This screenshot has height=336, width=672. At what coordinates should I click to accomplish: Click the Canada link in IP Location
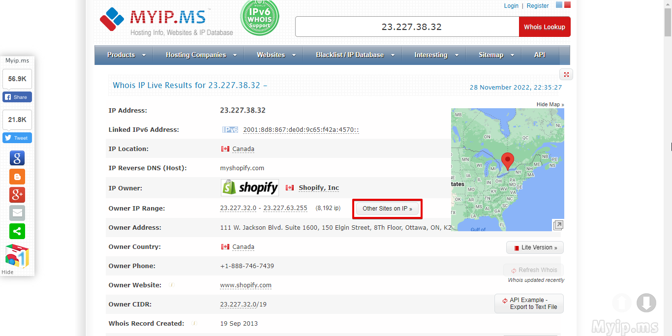click(244, 149)
